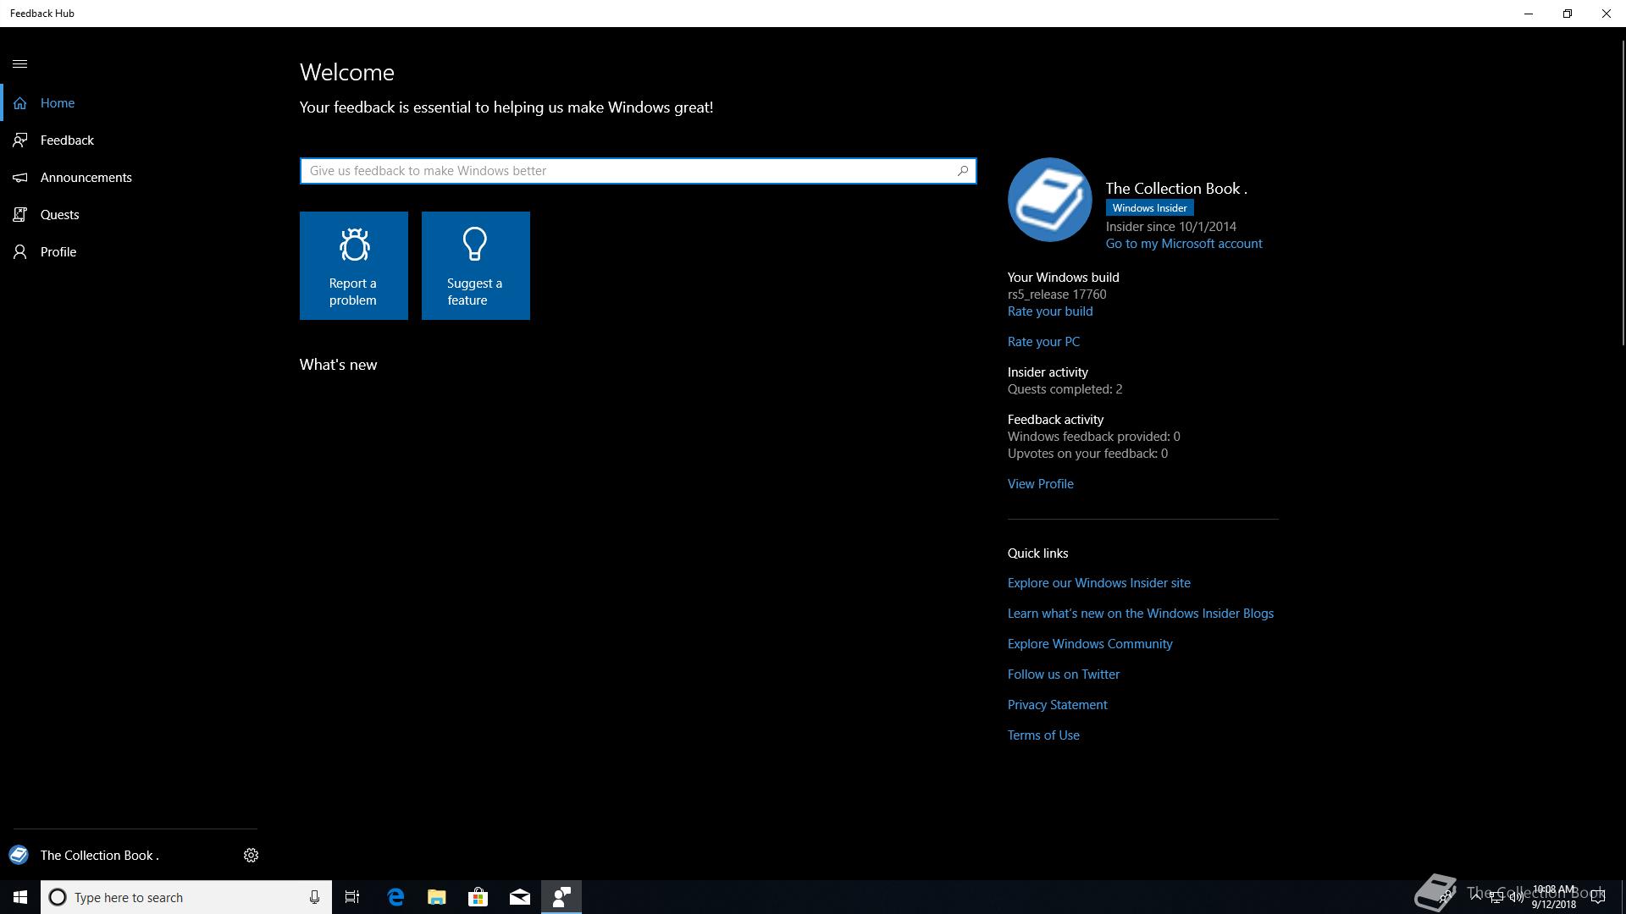Go to Announcements in sidebar
The height and width of the screenshot is (914, 1626).
click(86, 178)
